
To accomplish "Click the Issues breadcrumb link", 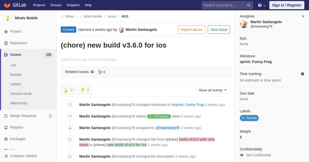I will (112, 16).
